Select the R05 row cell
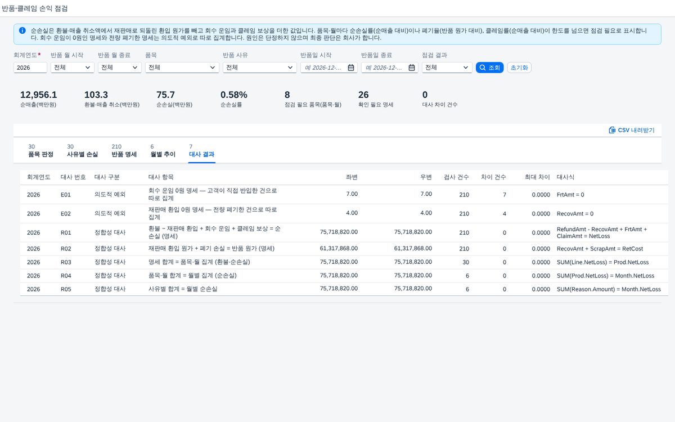This screenshot has height=422, width=675. [x=66, y=289]
